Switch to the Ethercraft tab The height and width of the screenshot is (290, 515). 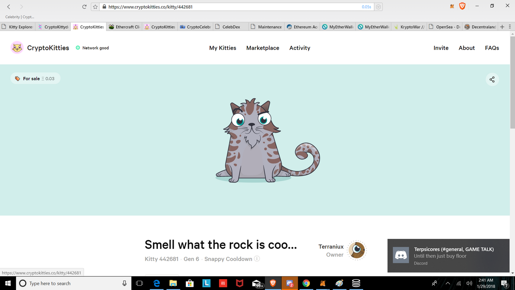coord(125,27)
